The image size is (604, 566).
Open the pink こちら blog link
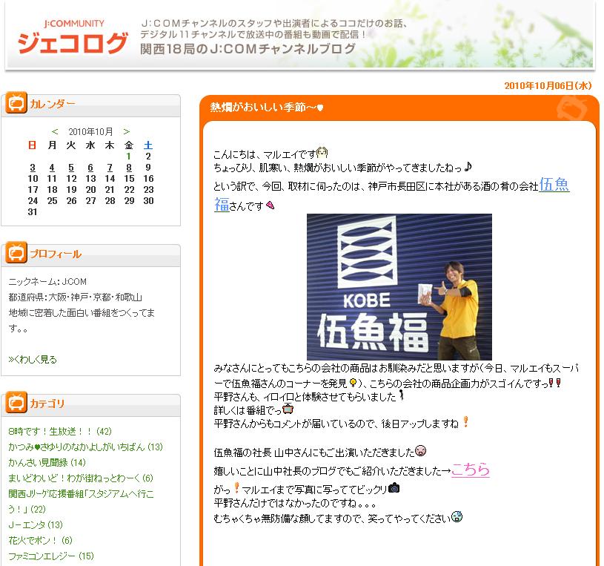(471, 470)
